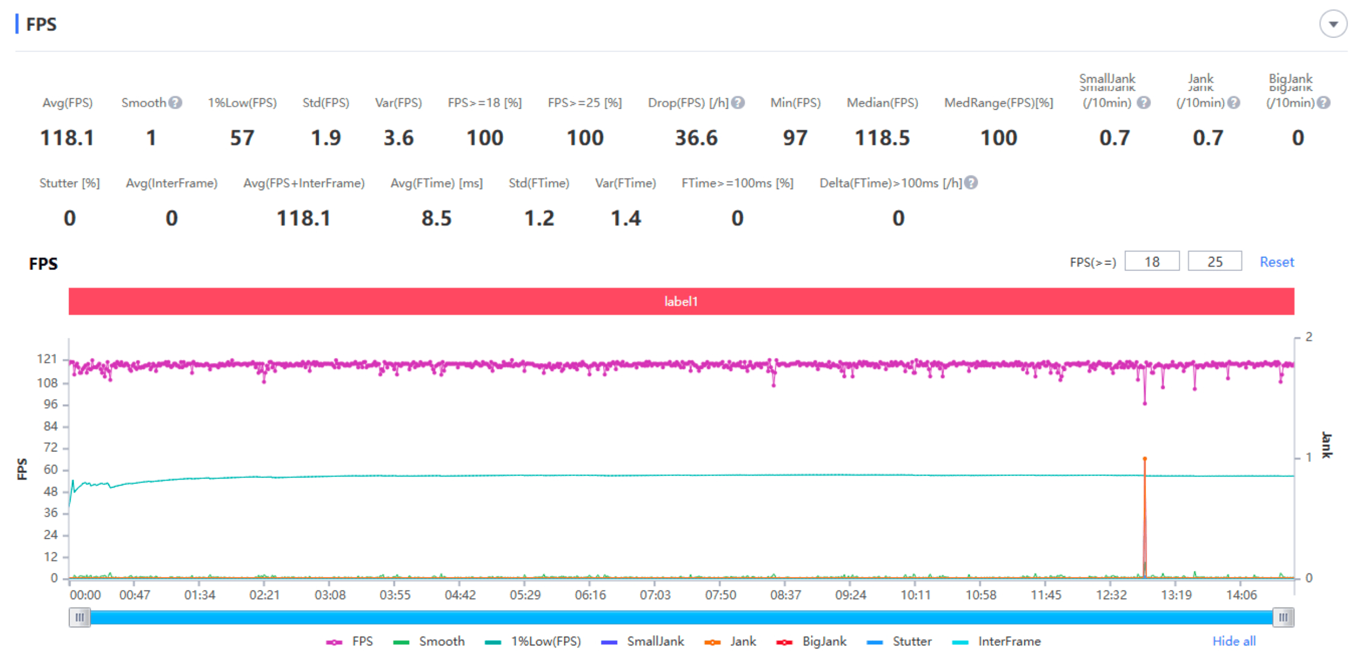1358x654 pixels.
Task: Click left handle of time range slider
Action: click(x=80, y=617)
